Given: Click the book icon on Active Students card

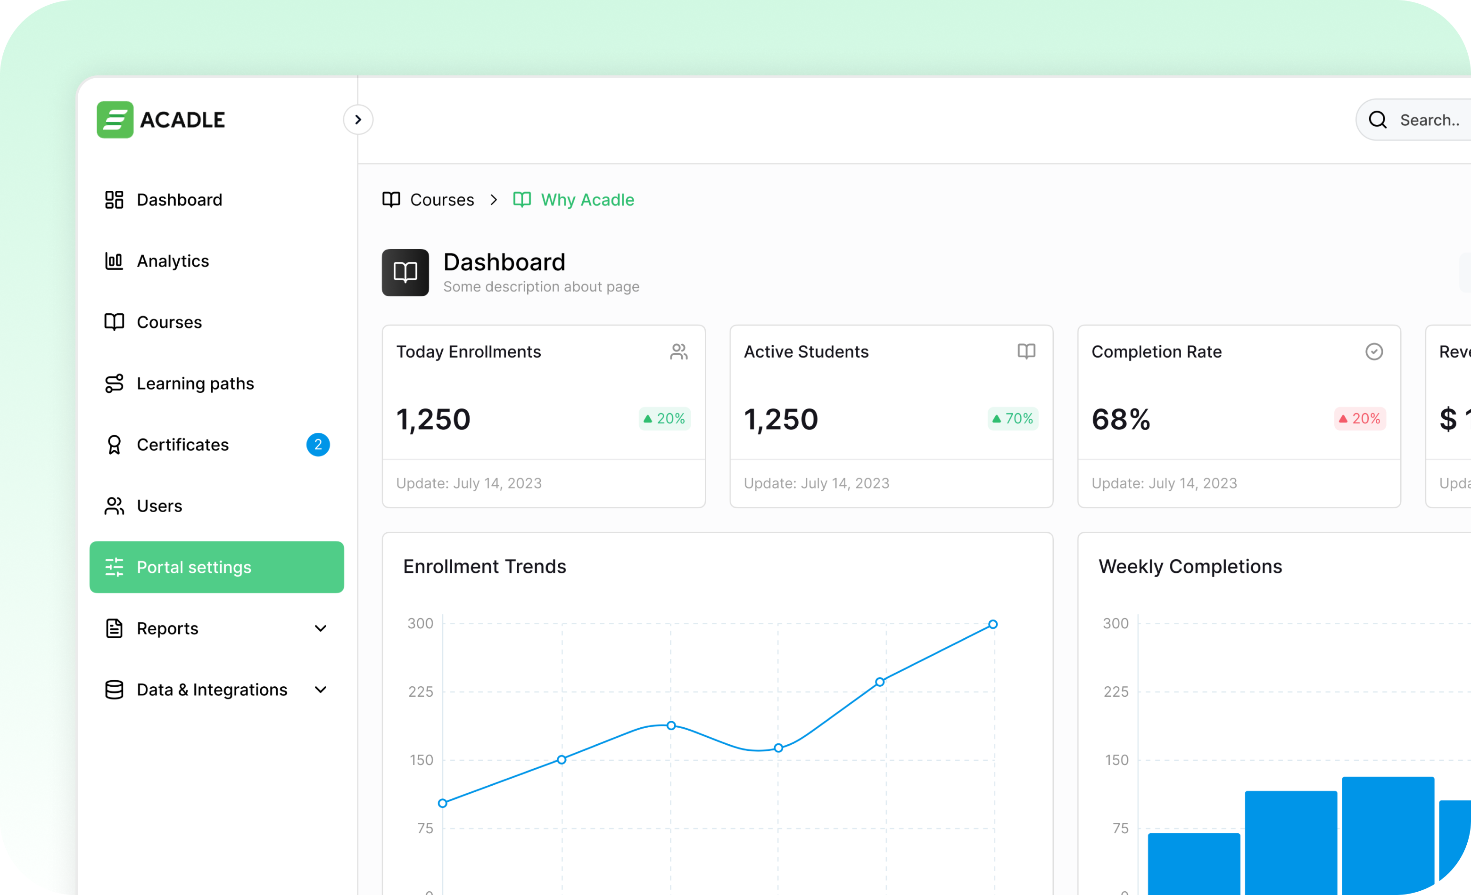Looking at the screenshot, I should point(1026,352).
